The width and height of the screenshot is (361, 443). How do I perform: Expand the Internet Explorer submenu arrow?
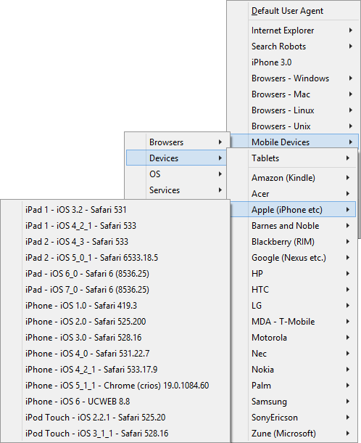click(351, 31)
